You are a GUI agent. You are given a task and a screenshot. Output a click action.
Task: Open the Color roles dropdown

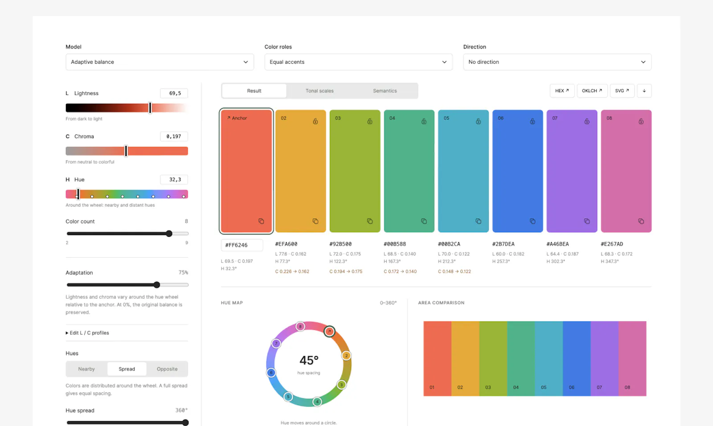(x=358, y=62)
